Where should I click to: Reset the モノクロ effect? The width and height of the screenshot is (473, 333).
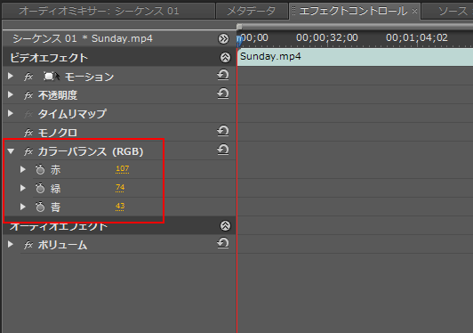(x=223, y=131)
